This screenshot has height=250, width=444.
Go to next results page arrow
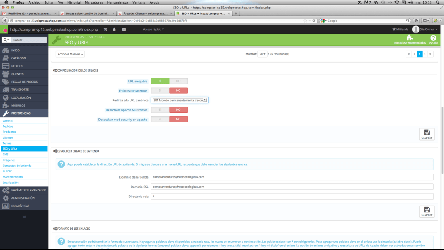425,54
